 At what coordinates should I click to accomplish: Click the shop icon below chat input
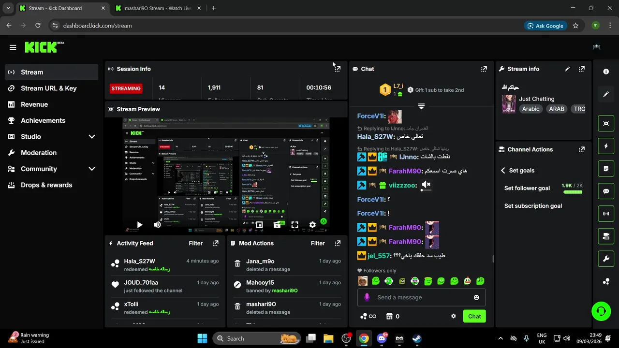tap(389, 316)
